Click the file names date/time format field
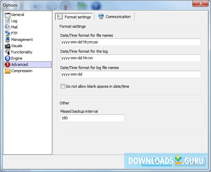The width and height of the screenshot is (211, 172). 131,42
